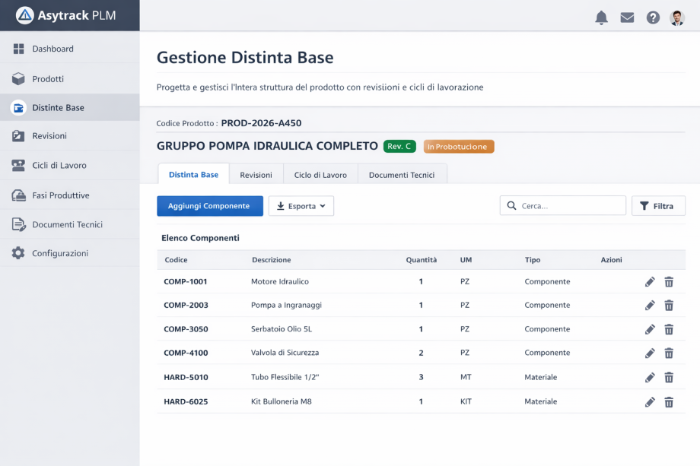Open Revisioni in the sidebar
Image resolution: width=700 pixels, height=466 pixels.
click(70, 135)
